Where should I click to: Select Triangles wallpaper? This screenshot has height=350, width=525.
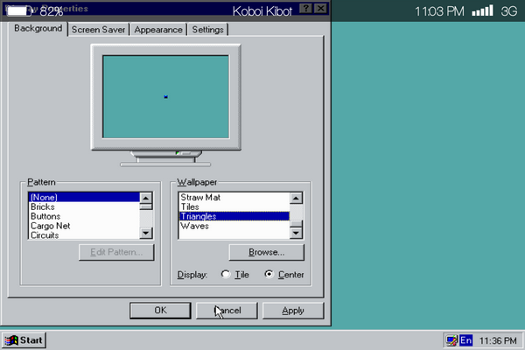(234, 216)
